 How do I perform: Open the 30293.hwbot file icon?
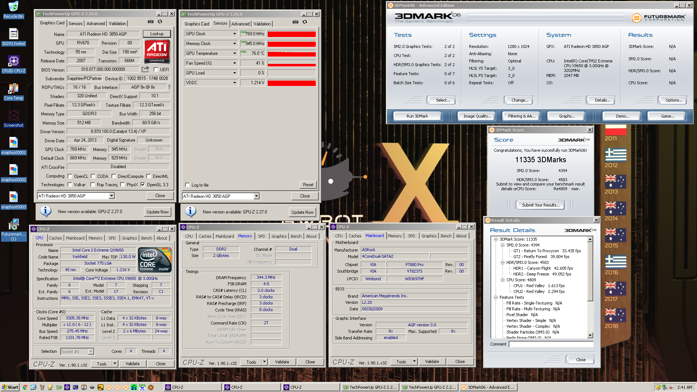(x=13, y=37)
